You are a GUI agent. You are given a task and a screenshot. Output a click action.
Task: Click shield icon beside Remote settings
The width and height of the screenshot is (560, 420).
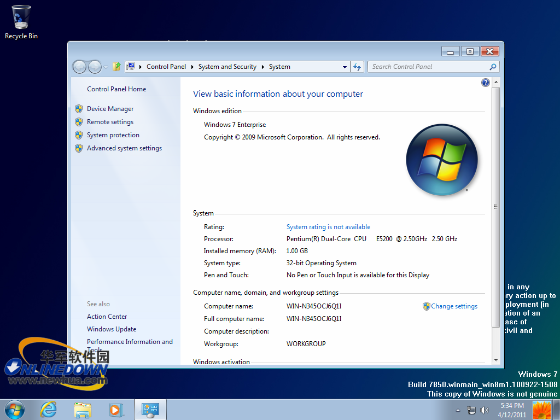coord(79,122)
